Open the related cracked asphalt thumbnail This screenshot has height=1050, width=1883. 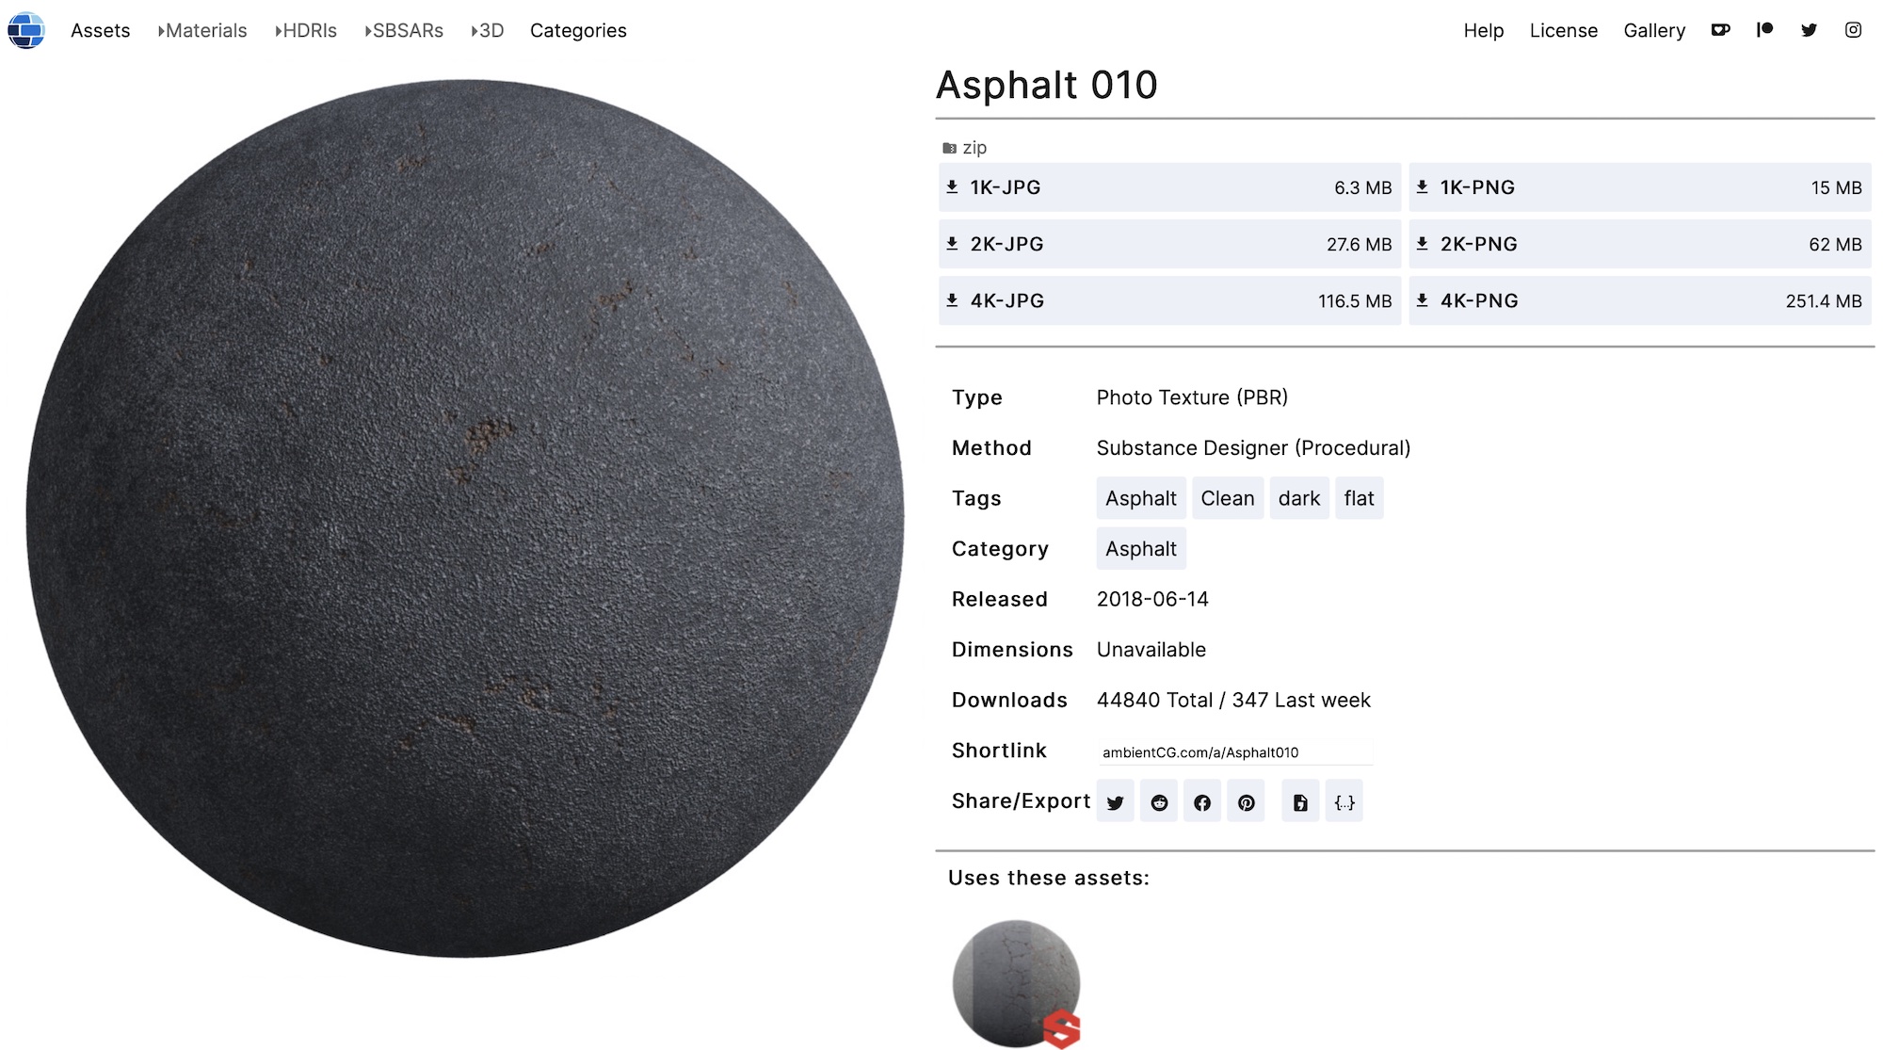pyautogui.click(x=1016, y=983)
